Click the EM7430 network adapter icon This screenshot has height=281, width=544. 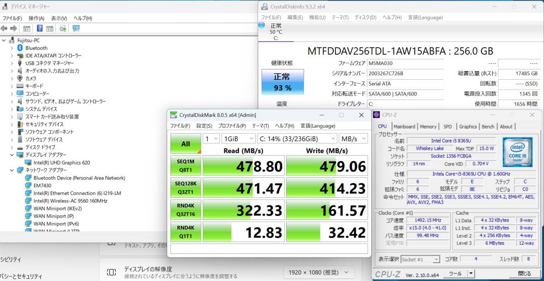point(28,186)
